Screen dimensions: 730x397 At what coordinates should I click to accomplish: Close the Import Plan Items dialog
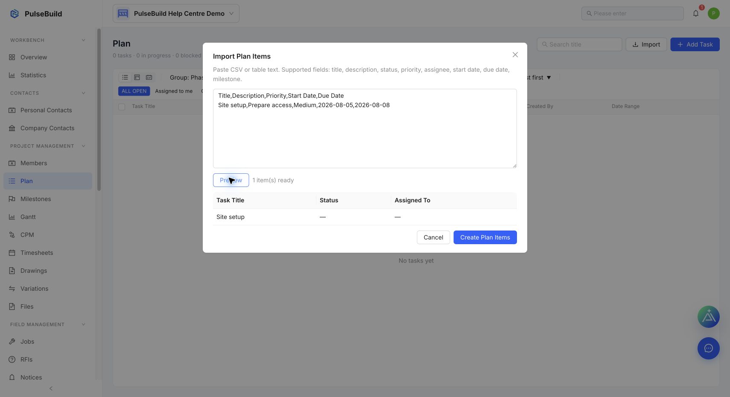coord(515,55)
